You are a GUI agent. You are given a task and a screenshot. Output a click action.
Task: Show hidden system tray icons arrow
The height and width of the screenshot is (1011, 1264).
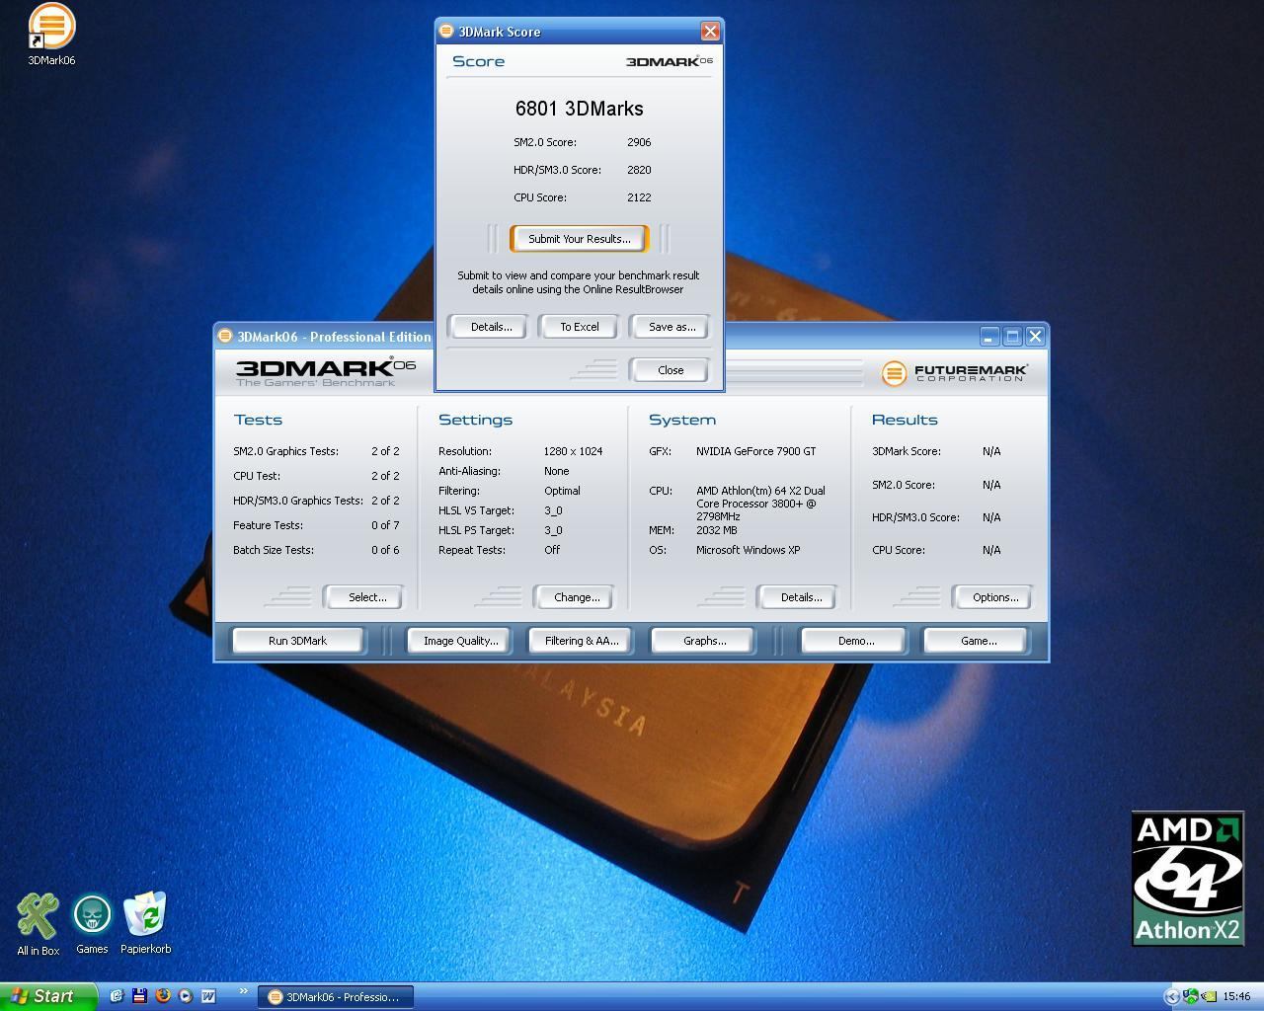click(x=1172, y=996)
